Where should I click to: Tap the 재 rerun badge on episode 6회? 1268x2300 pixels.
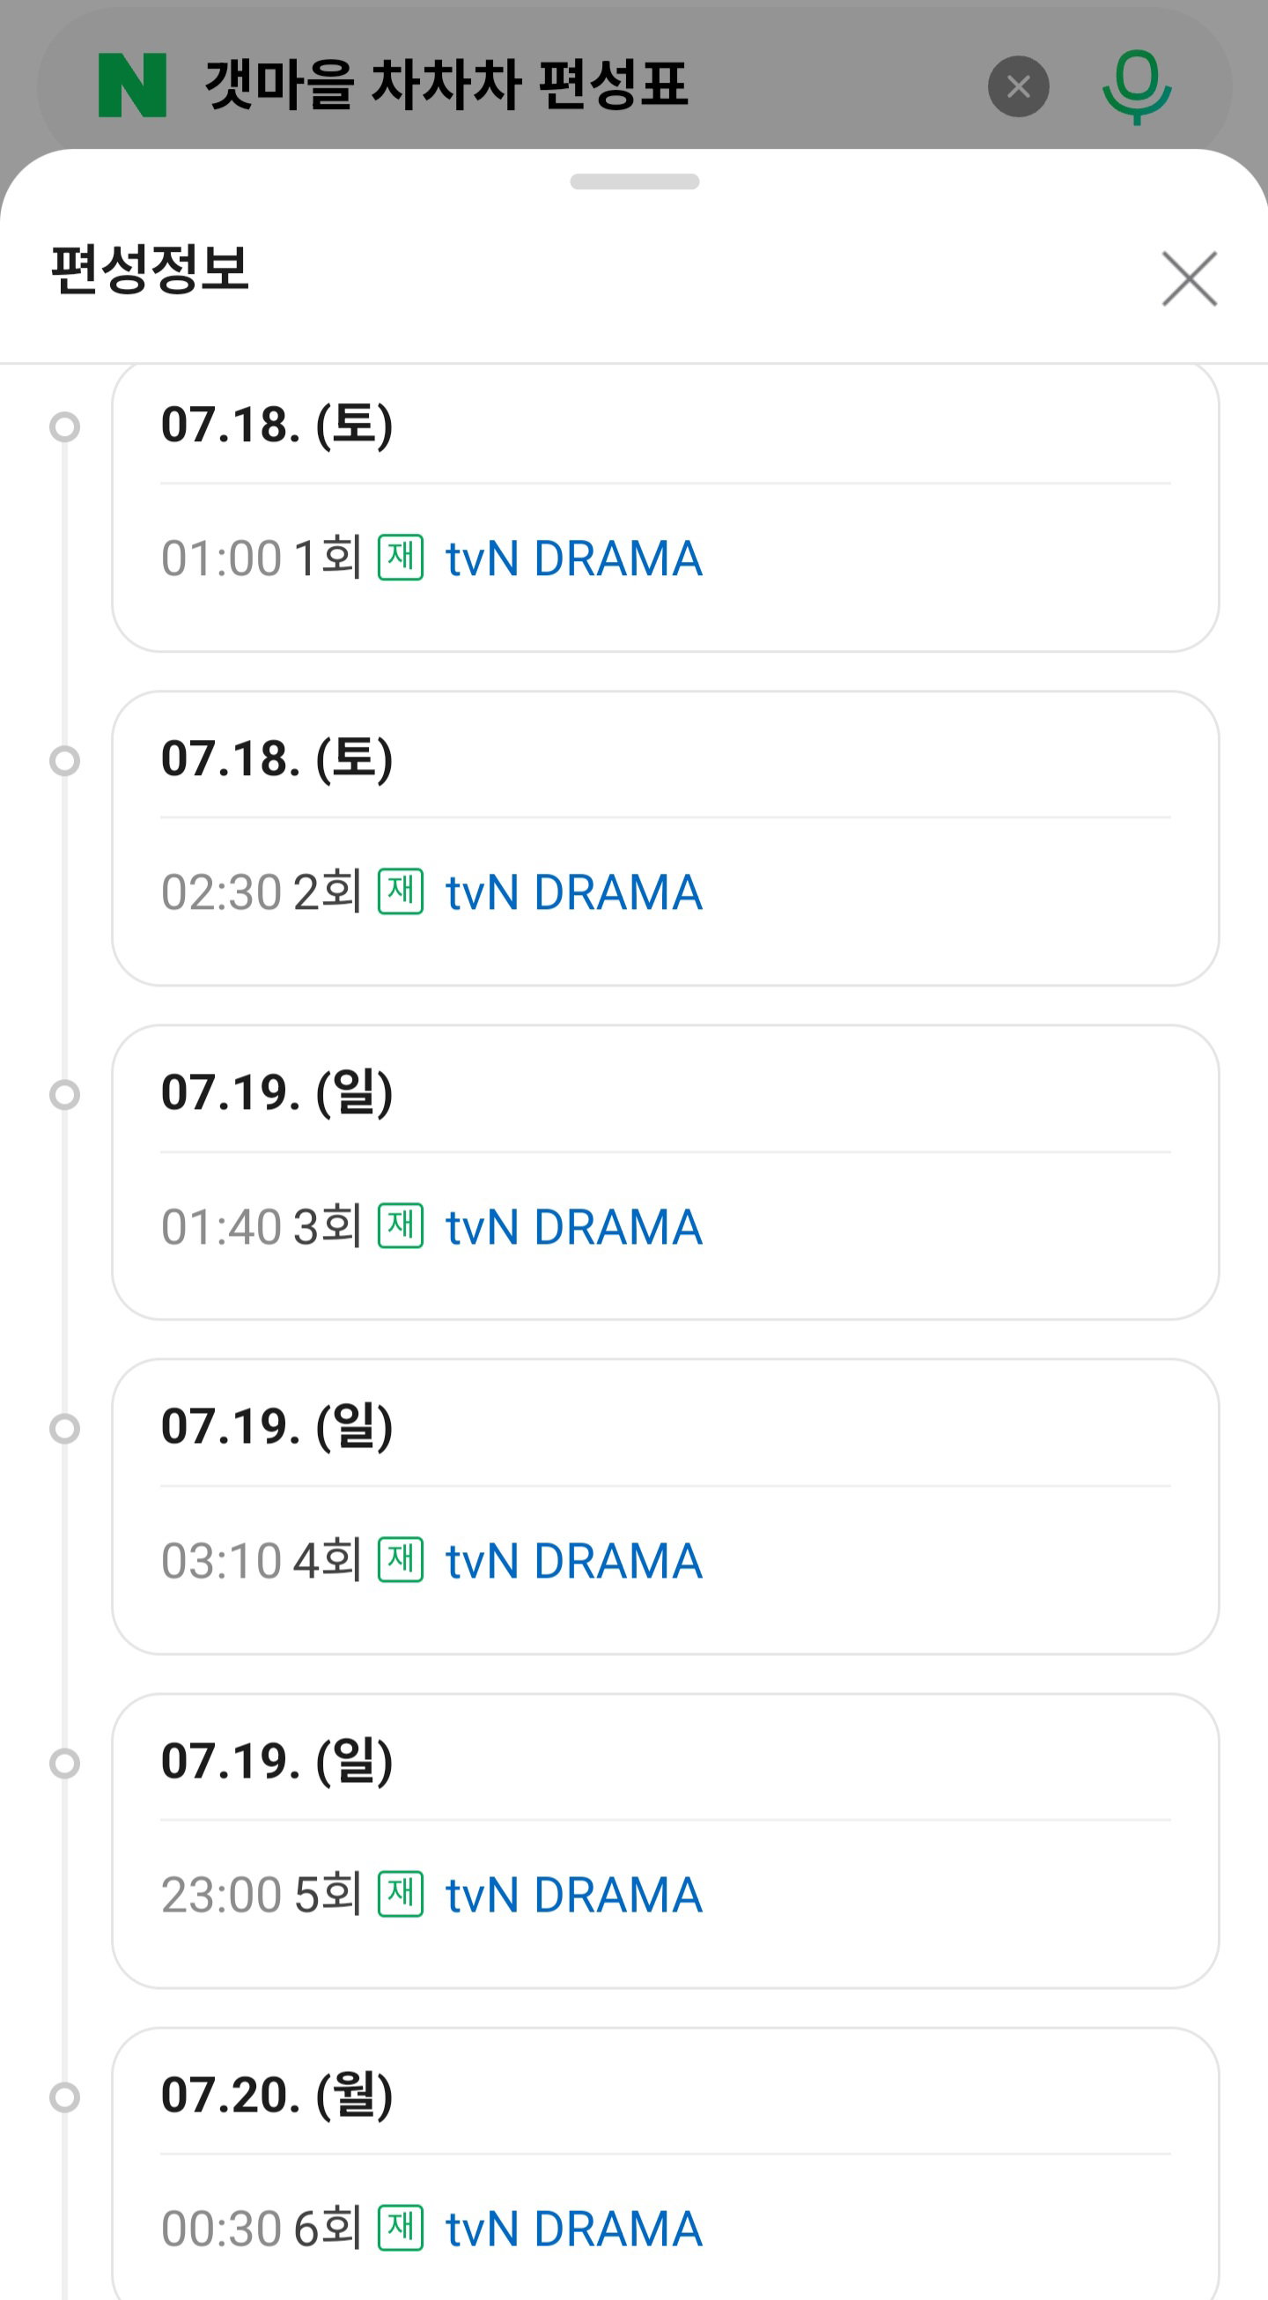coord(401,2227)
